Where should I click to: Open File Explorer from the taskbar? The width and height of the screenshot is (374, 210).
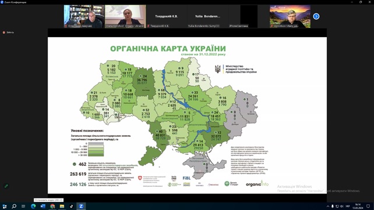tap(62, 206)
